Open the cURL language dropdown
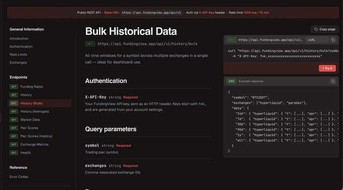 [x=317, y=40]
